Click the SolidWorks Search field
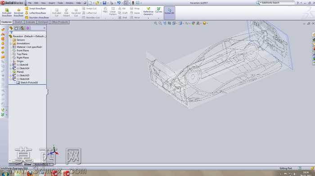The width and height of the screenshot is (315, 176). pos(277,3)
